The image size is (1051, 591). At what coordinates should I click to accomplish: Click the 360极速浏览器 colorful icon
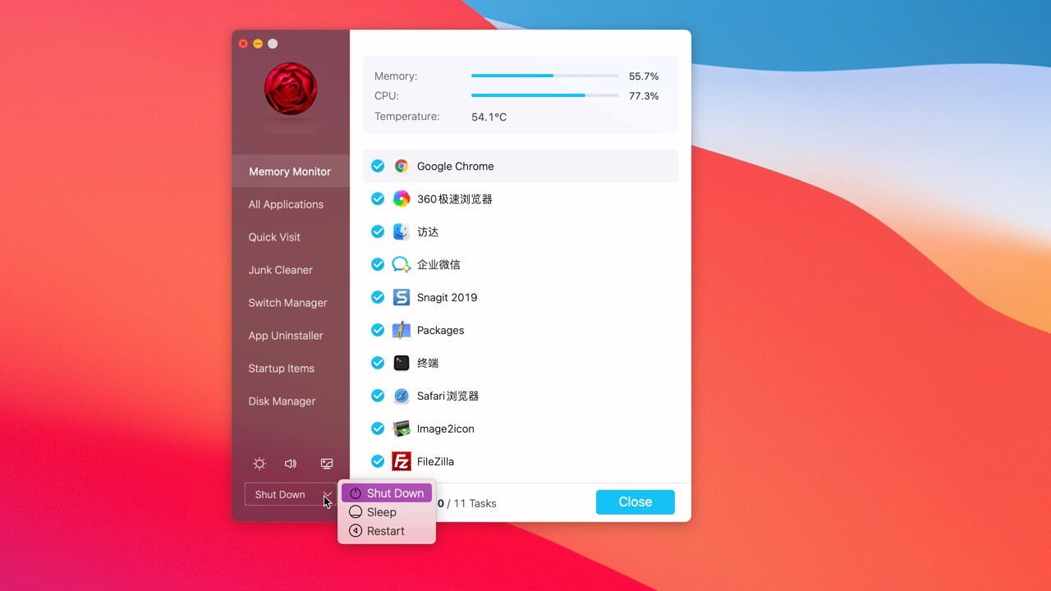pyautogui.click(x=402, y=199)
